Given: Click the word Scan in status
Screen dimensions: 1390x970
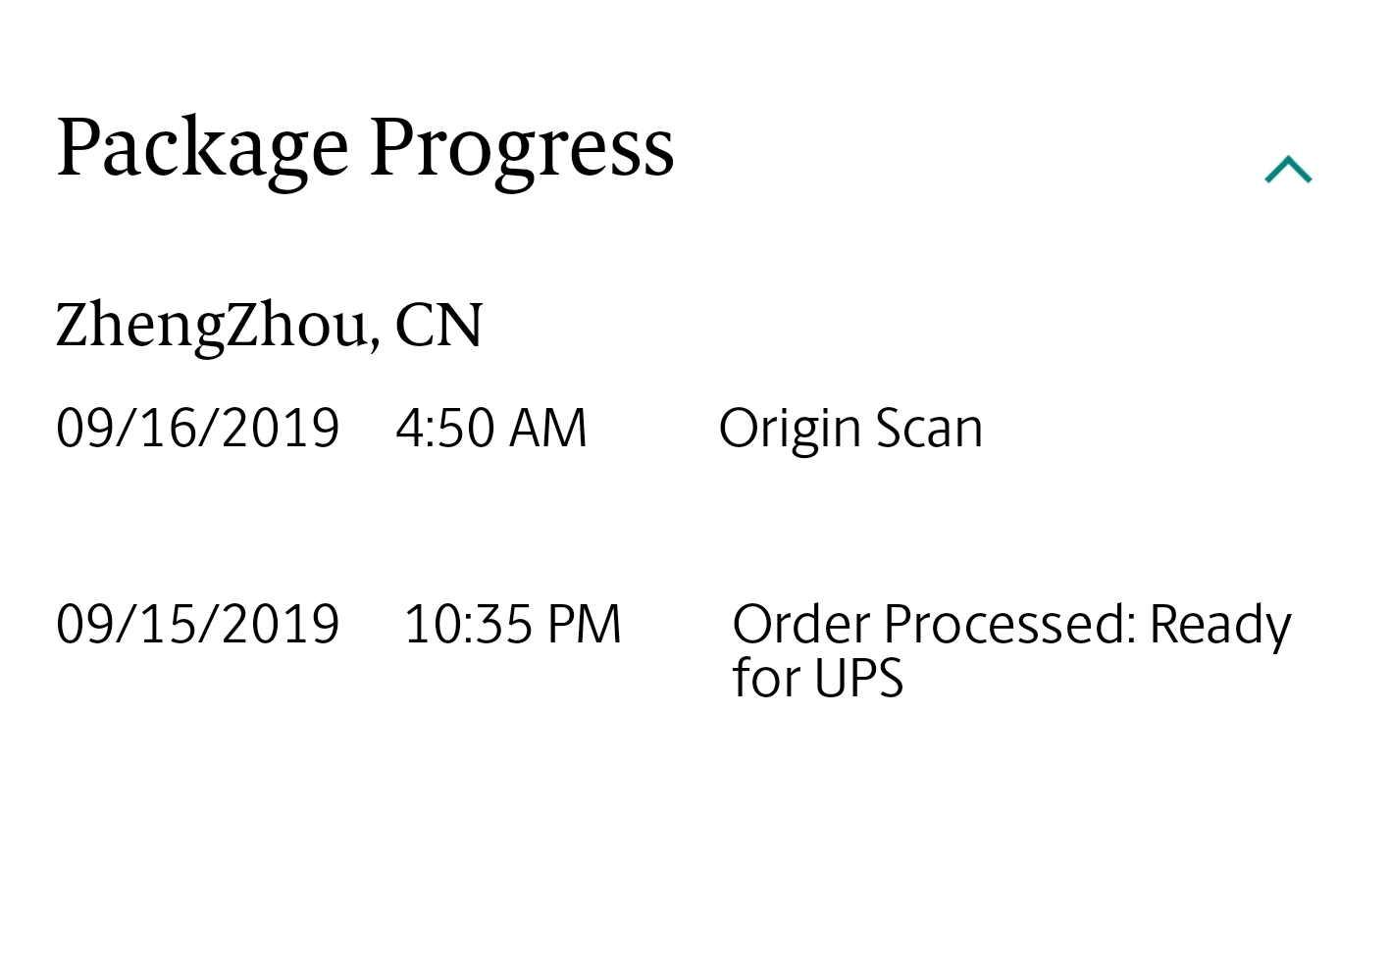Looking at the screenshot, I should [x=928, y=429].
